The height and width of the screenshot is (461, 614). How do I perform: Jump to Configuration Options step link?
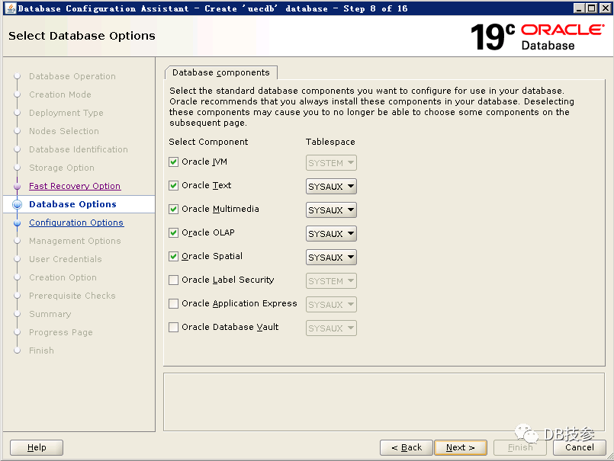(x=76, y=222)
